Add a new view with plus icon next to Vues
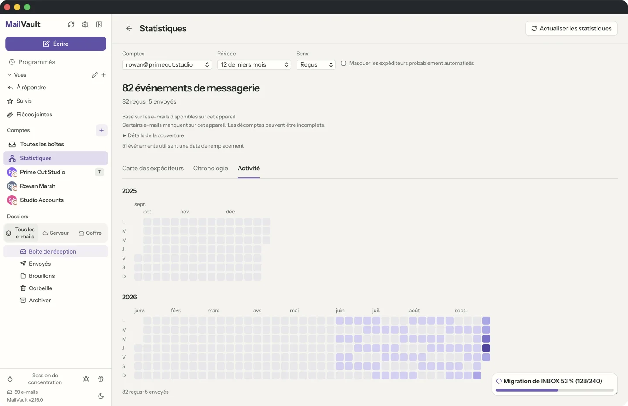Image resolution: width=628 pixels, height=406 pixels. pos(103,75)
